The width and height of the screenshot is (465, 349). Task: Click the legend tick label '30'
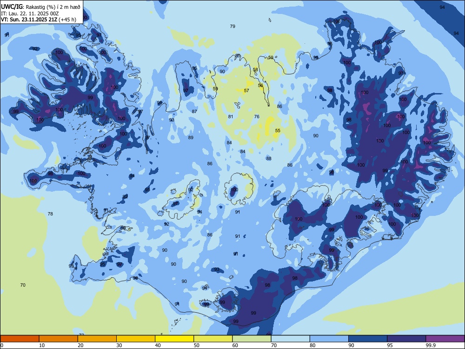pos(119,345)
